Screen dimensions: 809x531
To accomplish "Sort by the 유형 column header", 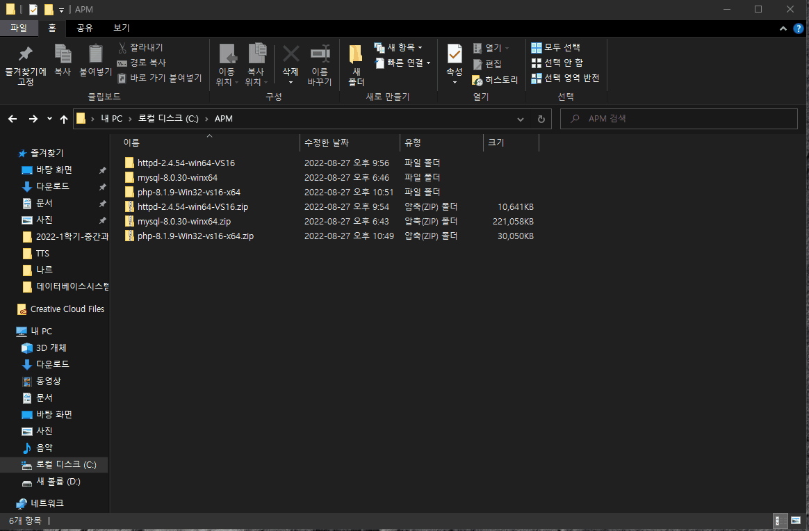I will (x=441, y=142).
